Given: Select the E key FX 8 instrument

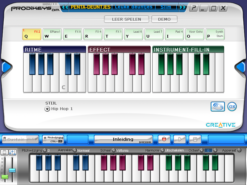Looking at the screenshot, I should [x=73, y=34].
